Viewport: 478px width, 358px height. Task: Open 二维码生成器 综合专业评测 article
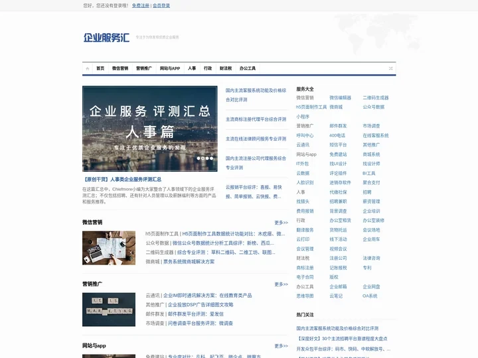pyautogui.click(x=226, y=253)
